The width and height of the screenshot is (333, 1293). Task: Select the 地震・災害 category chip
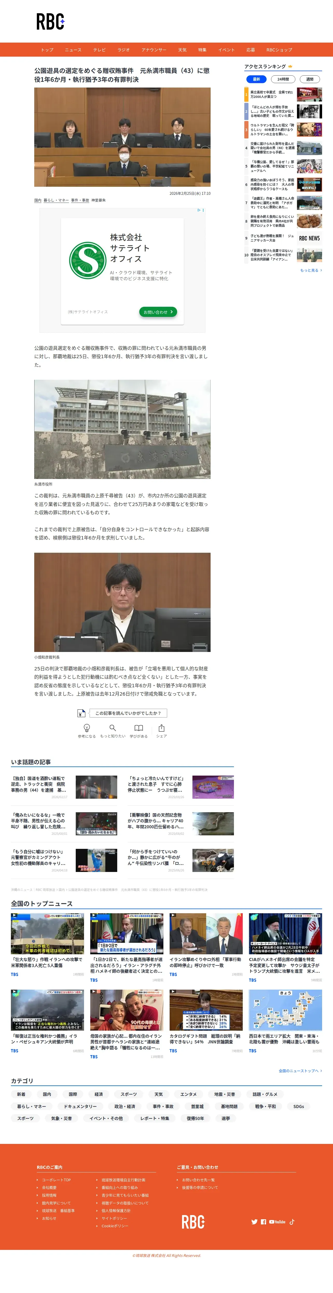pyautogui.click(x=224, y=1094)
